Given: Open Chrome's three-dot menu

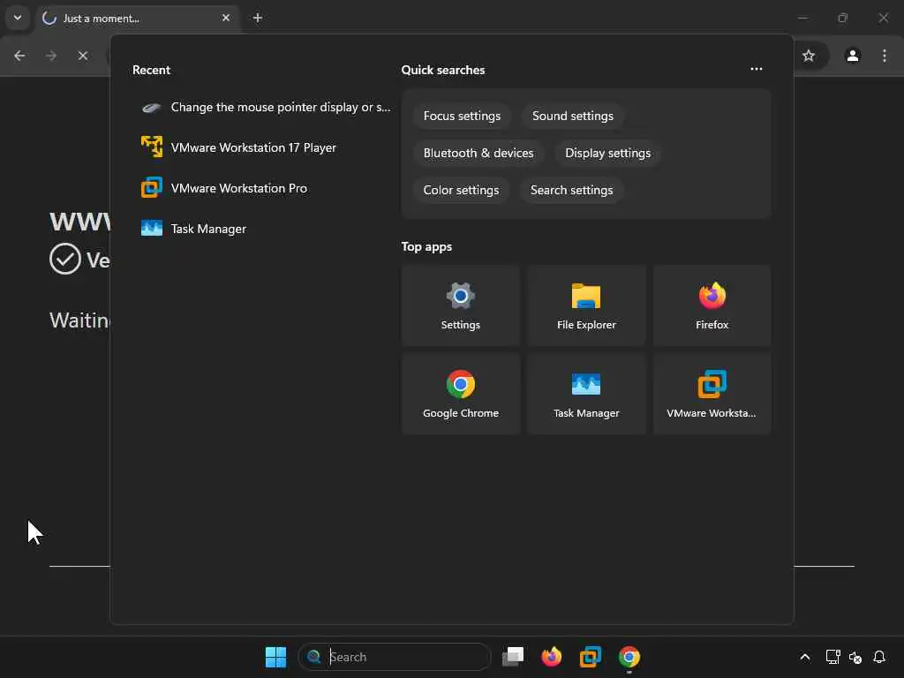Looking at the screenshot, I should click(x=885, y=56).
